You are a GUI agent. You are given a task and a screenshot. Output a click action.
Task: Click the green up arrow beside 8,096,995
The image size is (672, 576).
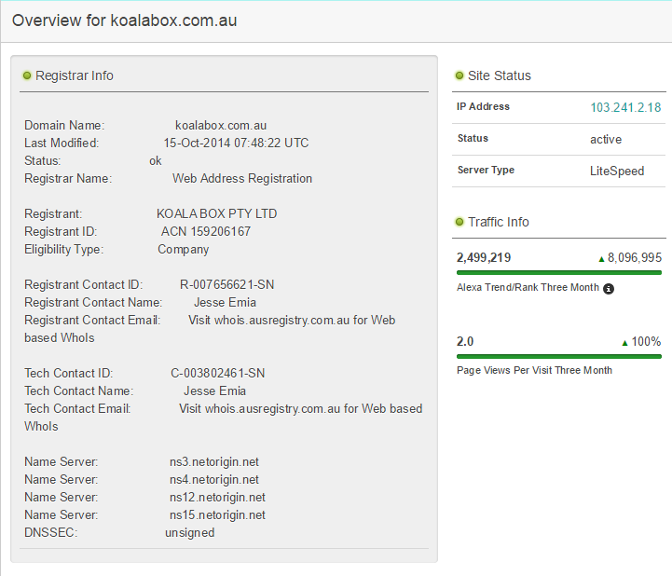pyautogui.click(x=601, y=259)
